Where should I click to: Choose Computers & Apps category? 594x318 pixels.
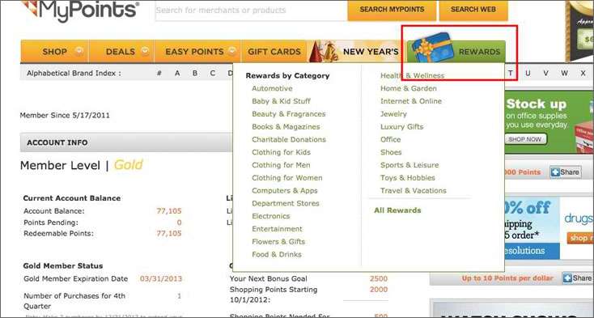click(x=285, y=190)
